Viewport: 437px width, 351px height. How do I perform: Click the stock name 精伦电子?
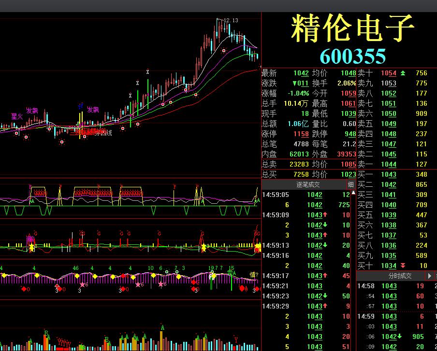coord(352,28)
